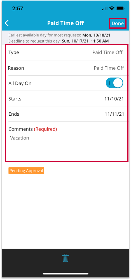Viewport: 131px width, 280px height.
Task: Tap Done to save the request
Action: (118, 24)
